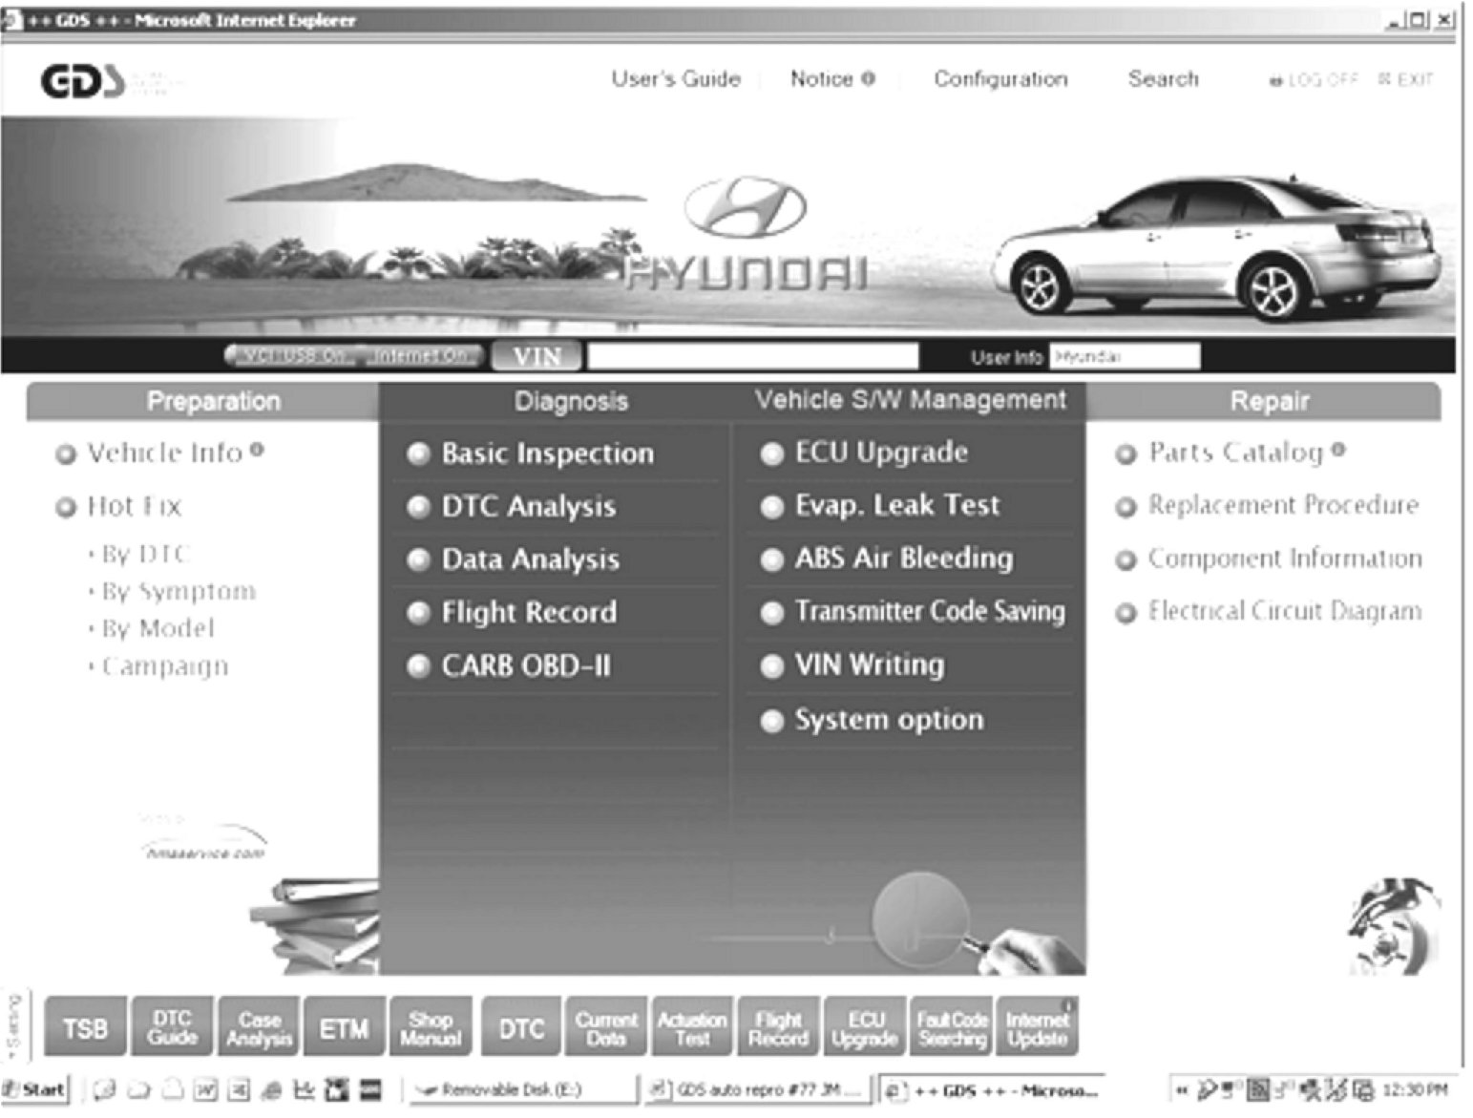Switch to Removable Disk (E:) taskbar window
The height and width of the screenshot is (1118, 1473).
[523, 1089]
